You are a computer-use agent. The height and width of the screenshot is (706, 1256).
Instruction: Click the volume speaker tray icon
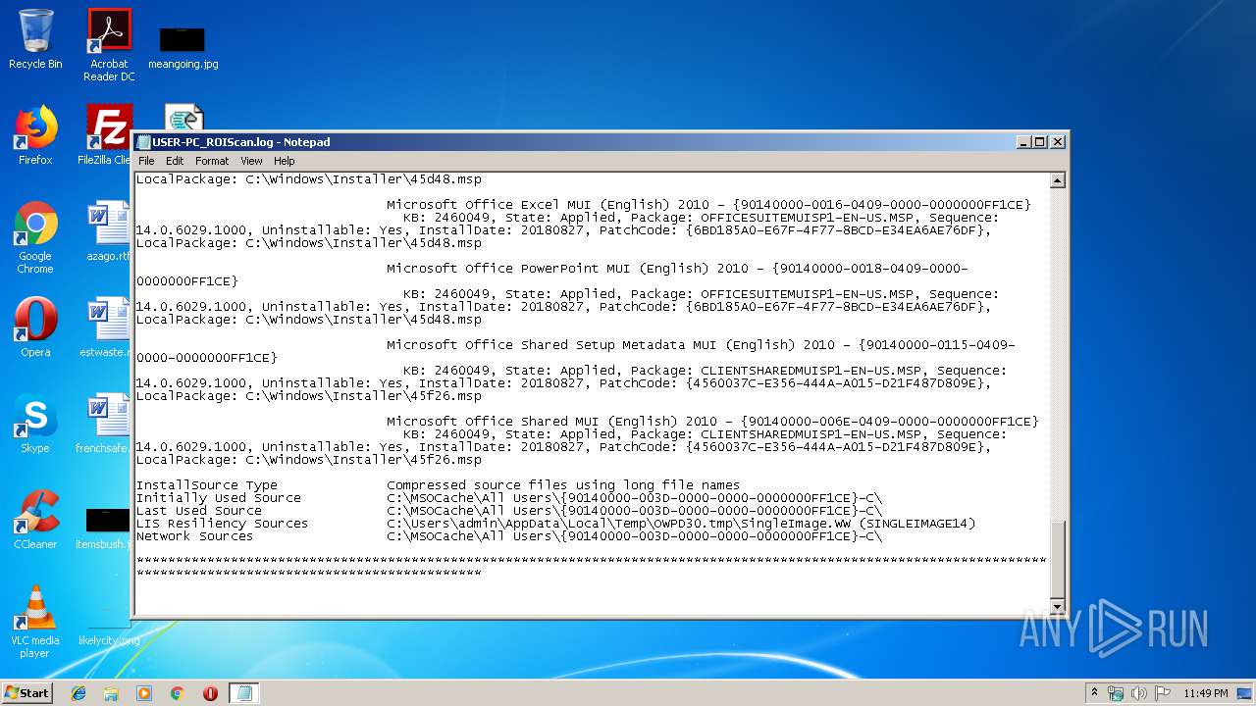coord(1138,693)
